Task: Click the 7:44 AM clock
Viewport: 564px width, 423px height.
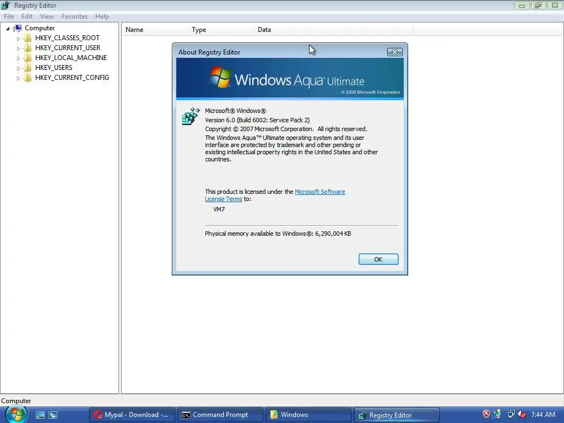Action: point(543,414)
